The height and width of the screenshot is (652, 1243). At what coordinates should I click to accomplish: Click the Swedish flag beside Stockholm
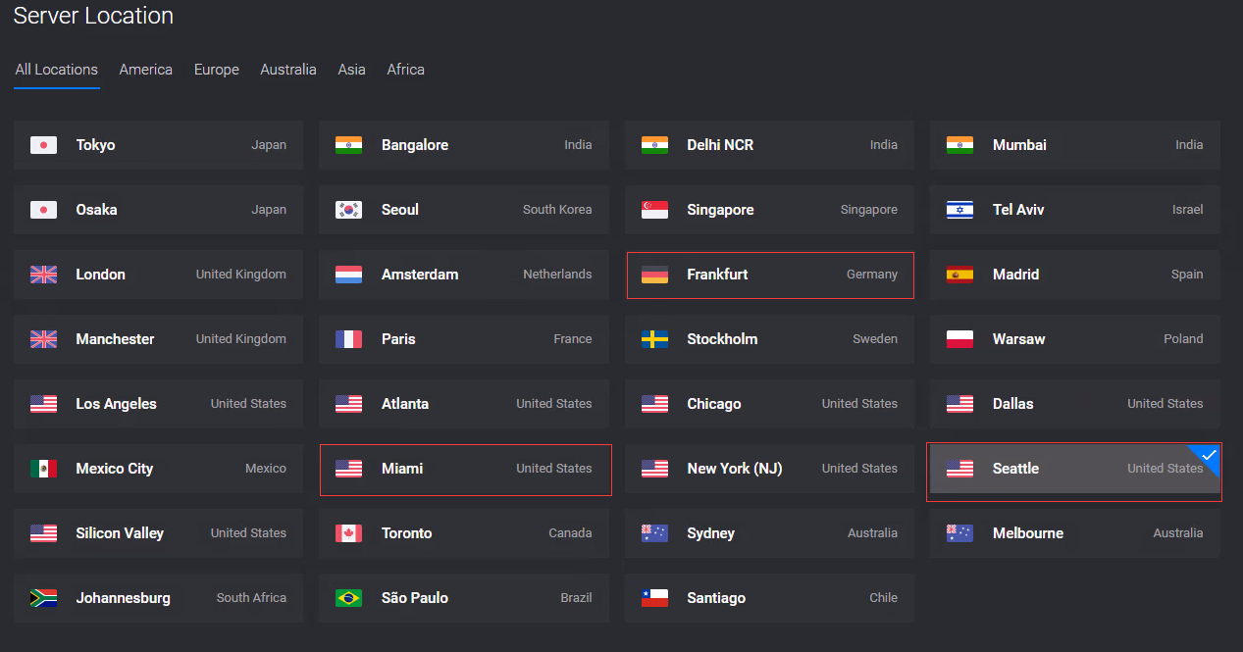654,339
